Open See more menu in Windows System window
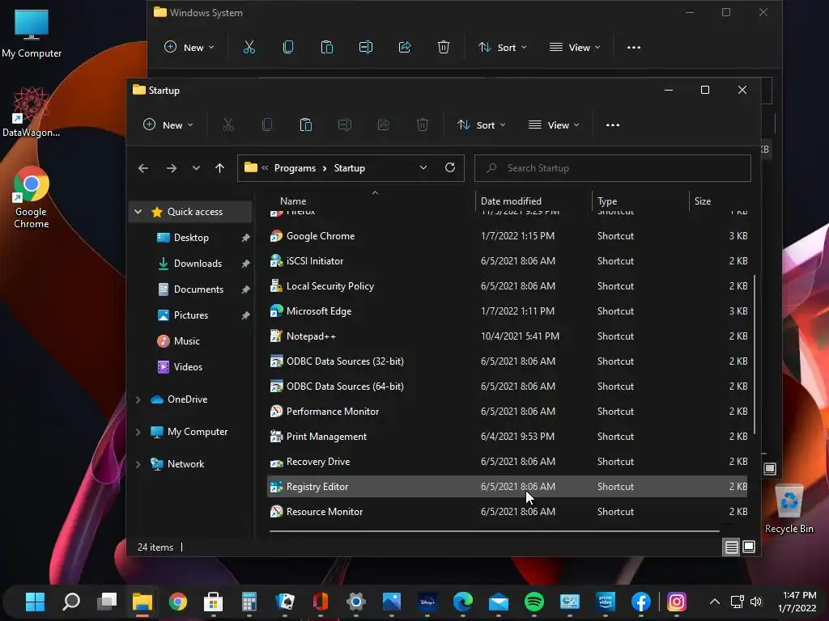This screenshot has height=621, width=829. [634, 48]
